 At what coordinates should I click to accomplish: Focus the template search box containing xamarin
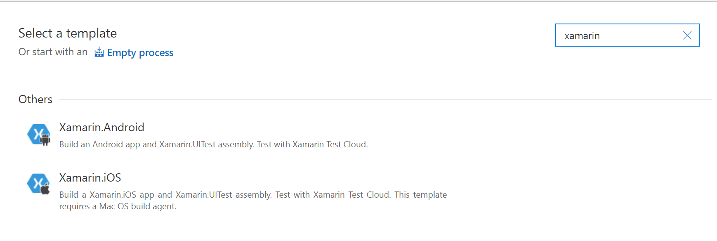click(627, 35)
